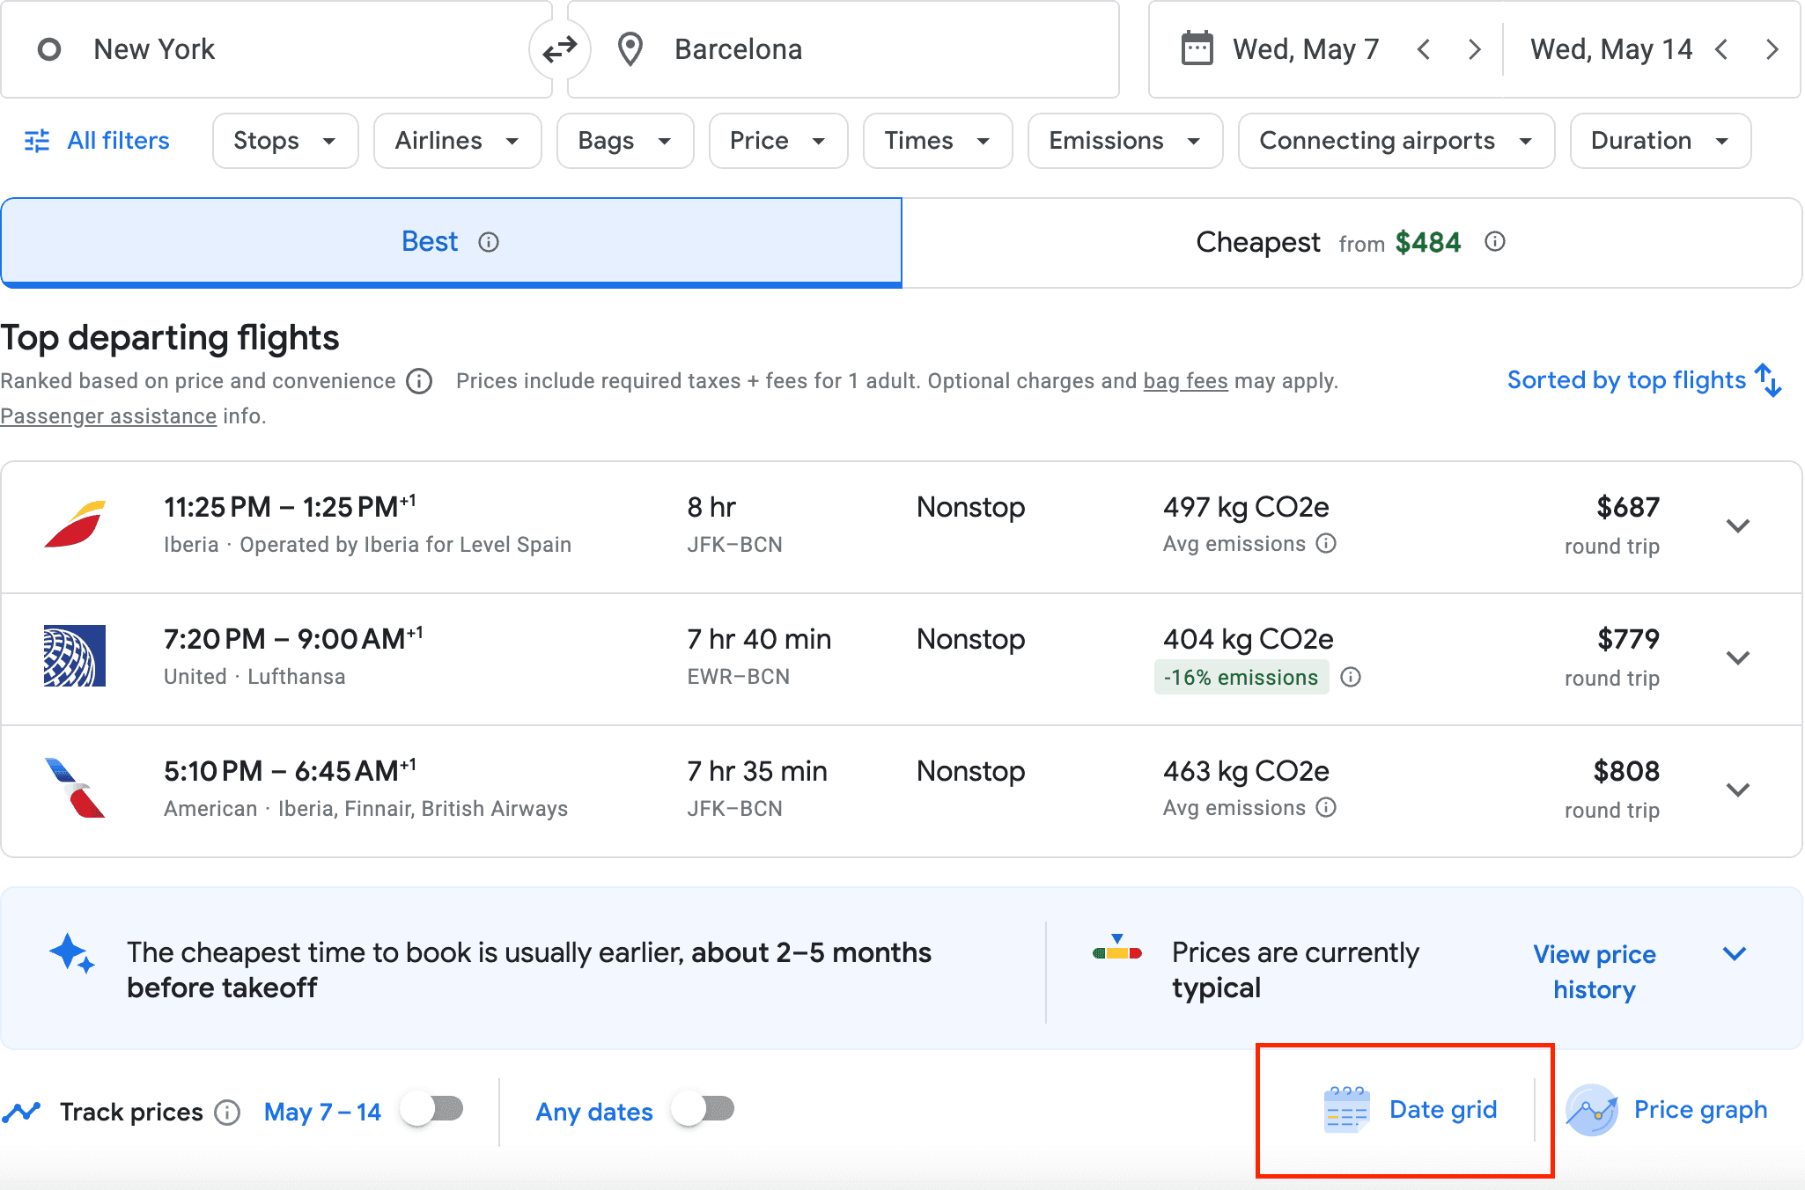1805x1190 pixels.
Task: Enable price tracking for May 7–14
Action: tap(432, 1109)
